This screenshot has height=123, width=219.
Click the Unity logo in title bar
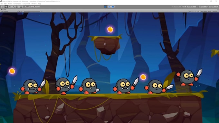click(x=1, y=1)
